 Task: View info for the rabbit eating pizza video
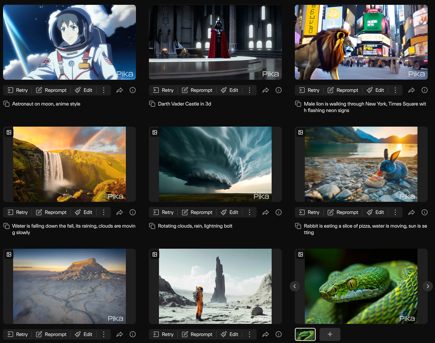[x=425, y=212]
